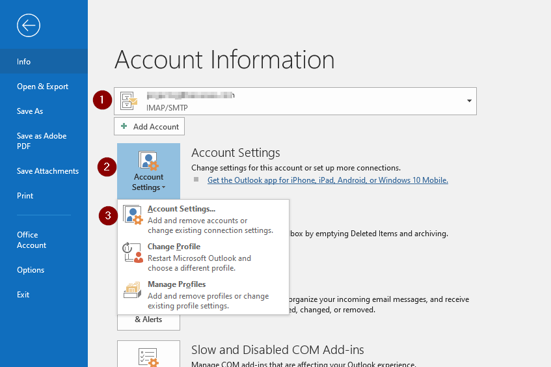Click the Change Profile icon
This screenshot has width=551, height=367.
(x=133, y=252)
